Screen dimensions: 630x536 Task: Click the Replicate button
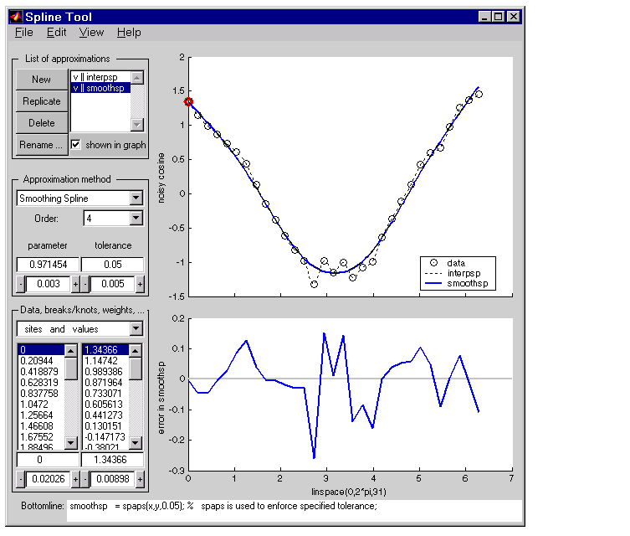click(x=42, y=101)
